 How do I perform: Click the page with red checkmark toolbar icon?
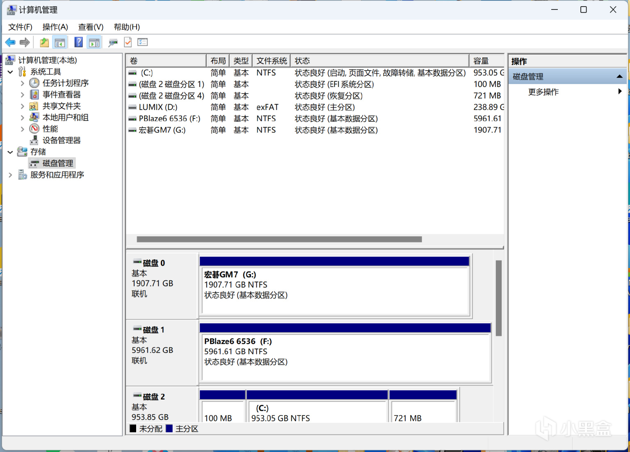(128, 42)
